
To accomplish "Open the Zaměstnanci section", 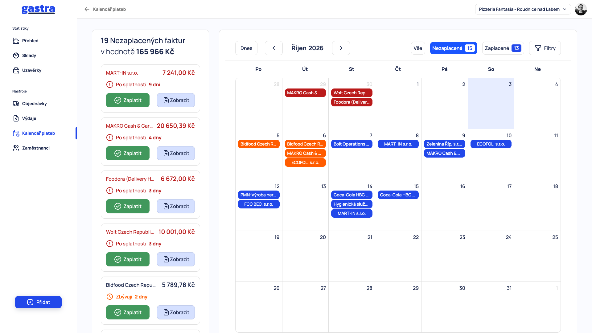I will click(31, 148).
